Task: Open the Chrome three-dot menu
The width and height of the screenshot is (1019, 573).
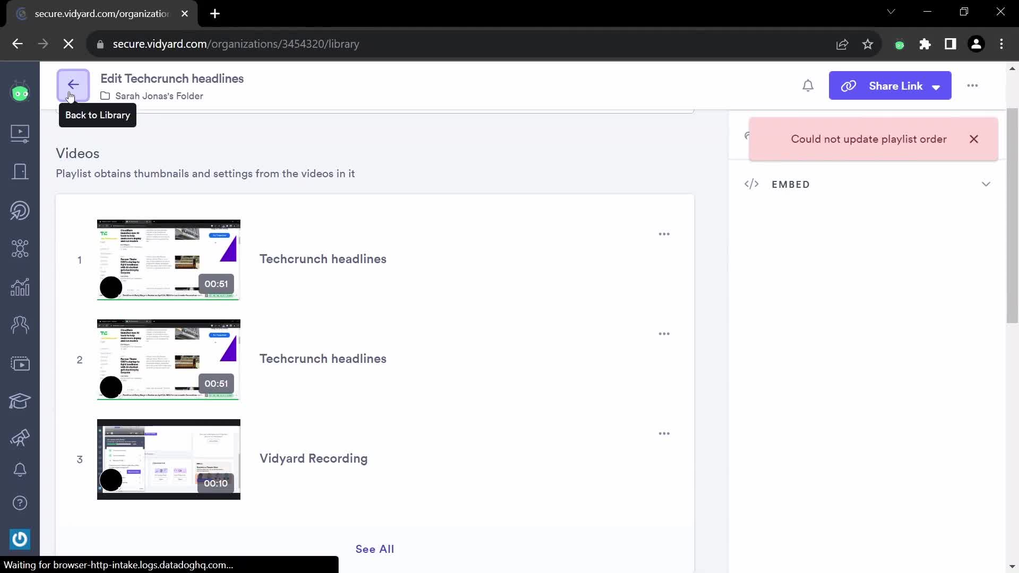Action: tap(1001, 44)
